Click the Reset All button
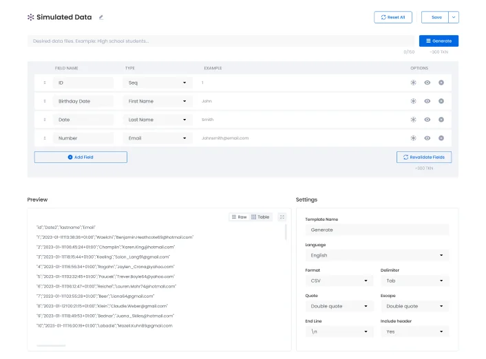486x359 pixels. pyautogui.click(x=393, y=17)
